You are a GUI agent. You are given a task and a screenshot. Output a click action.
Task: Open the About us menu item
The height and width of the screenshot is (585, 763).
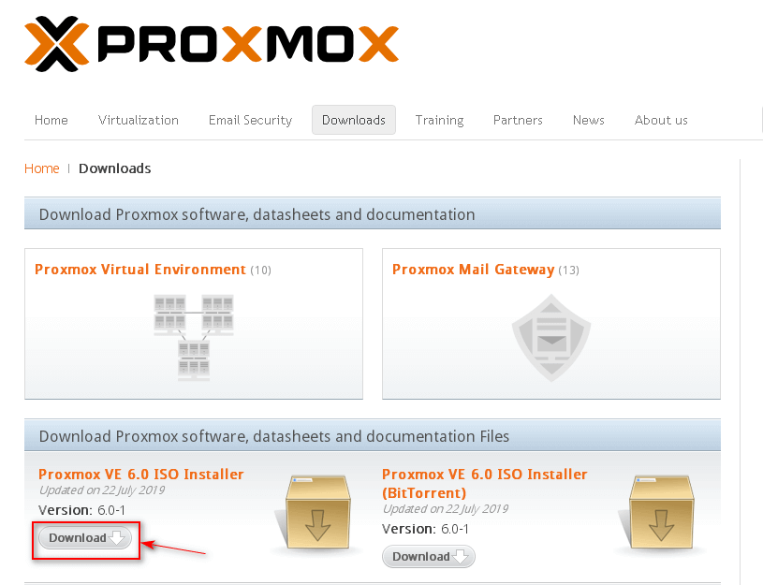[661, 120]
